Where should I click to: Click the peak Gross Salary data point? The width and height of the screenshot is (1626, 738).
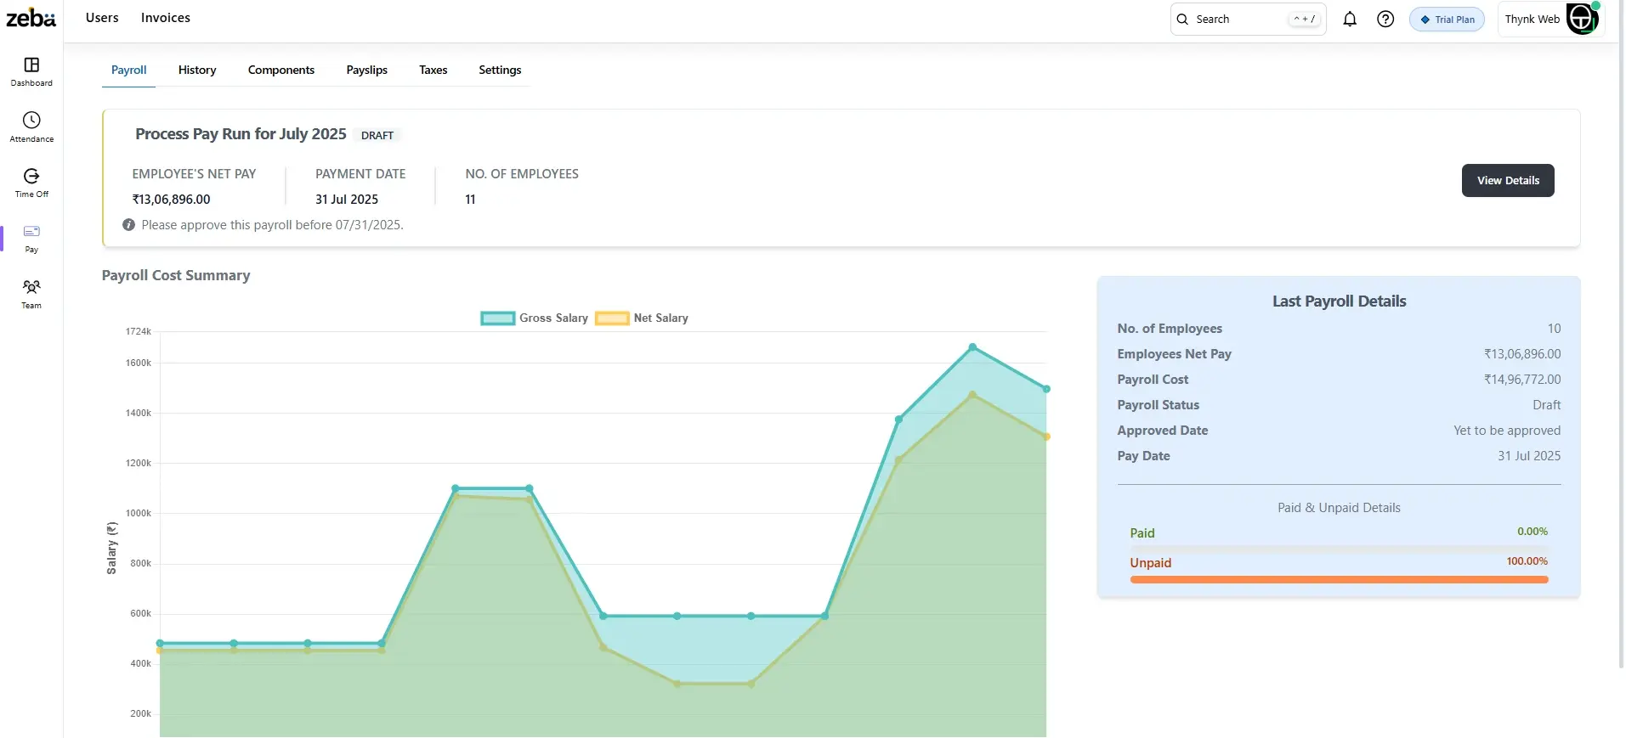(x=972, y=347)
